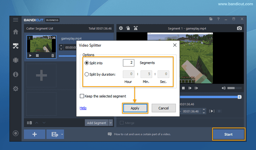This screenshot has height=150, width=256.
Task: Move segment down with the down arrow
Action: [x=44, y=123]
